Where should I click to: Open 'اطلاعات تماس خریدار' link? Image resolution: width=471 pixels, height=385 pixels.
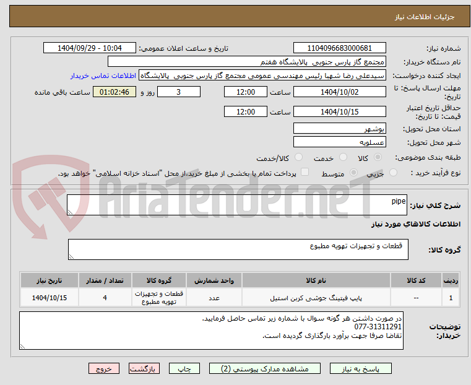point(103,76)
